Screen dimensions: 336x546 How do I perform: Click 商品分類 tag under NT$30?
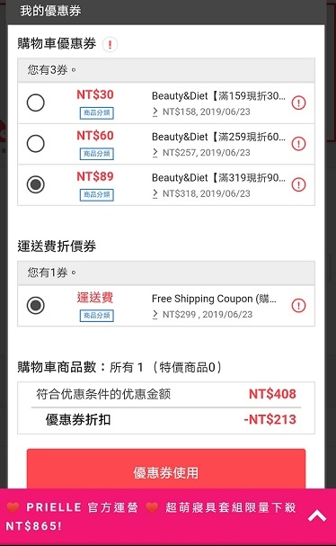coord(97,112)
